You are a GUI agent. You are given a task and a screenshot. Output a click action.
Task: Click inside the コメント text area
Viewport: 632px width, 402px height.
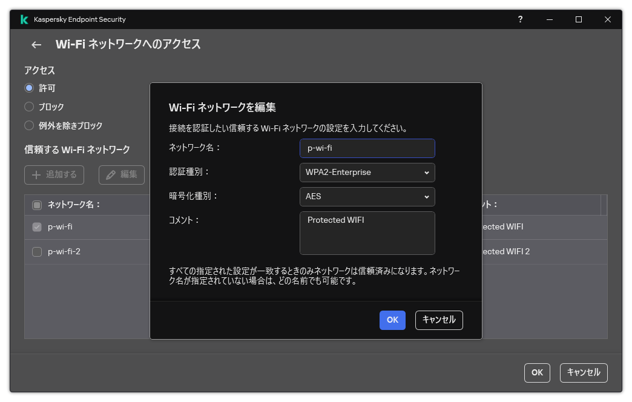click(x=367, y=233)
